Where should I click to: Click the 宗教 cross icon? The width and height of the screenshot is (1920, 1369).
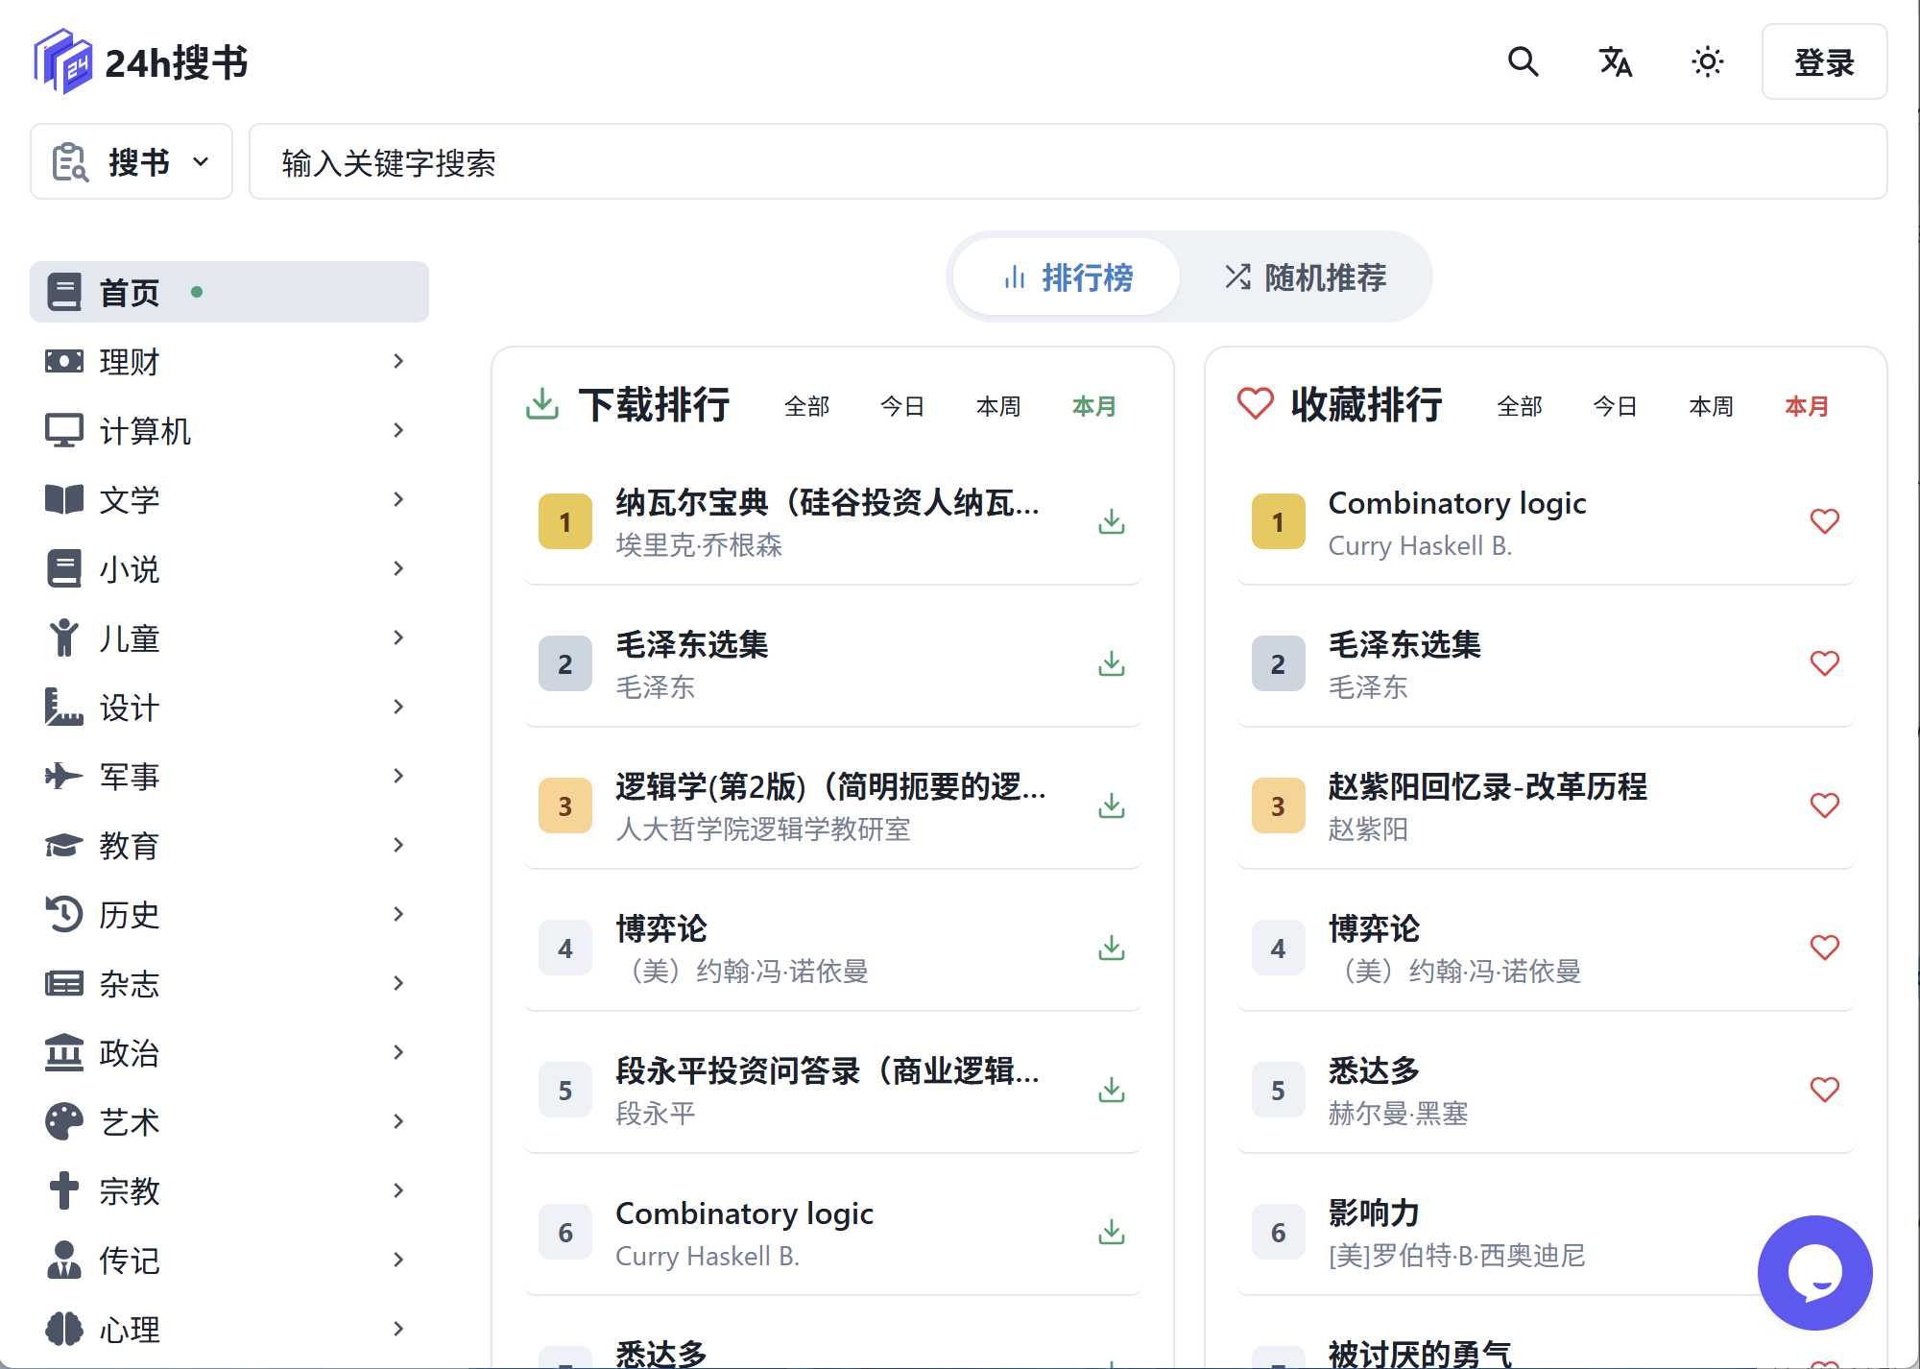[64, 1190]
